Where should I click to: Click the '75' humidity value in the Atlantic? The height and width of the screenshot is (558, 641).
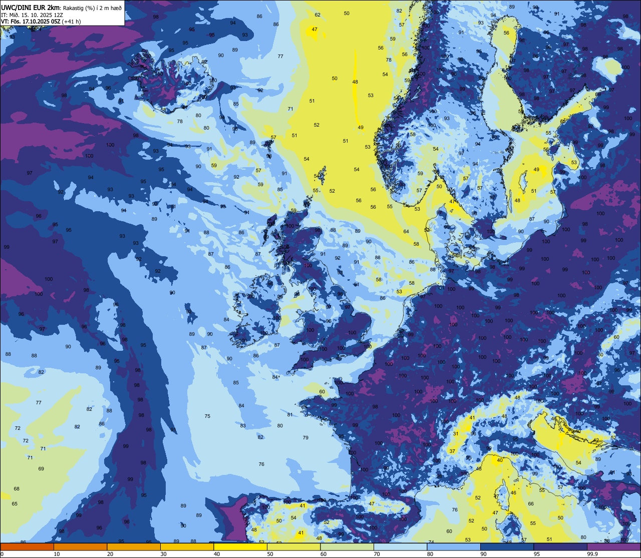(x=207, y=416)
